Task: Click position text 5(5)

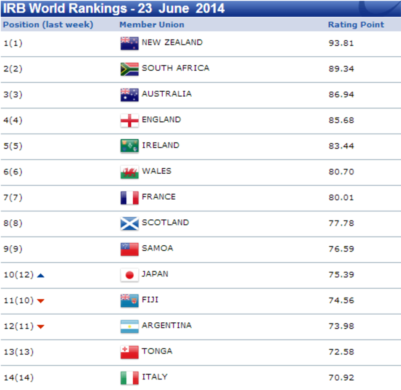Action: [x=13, y=146]
